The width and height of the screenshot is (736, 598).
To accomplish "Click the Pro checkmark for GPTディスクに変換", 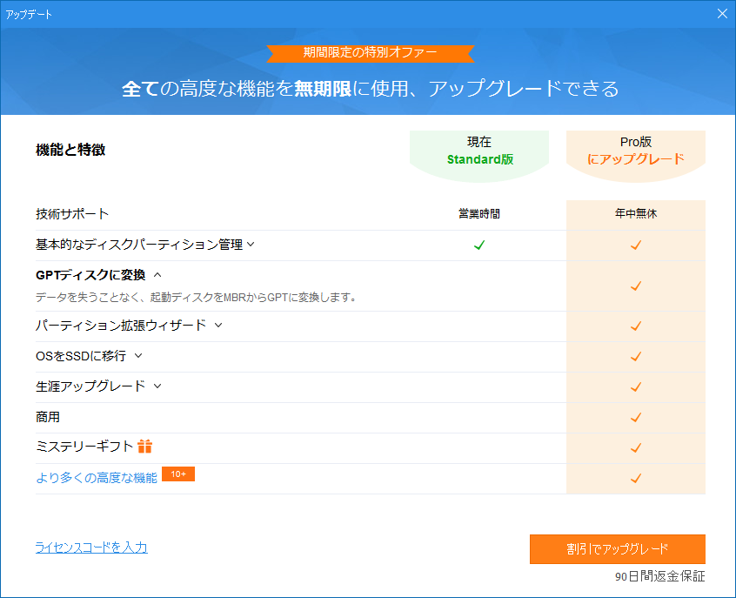I will (x=636, y=286).
